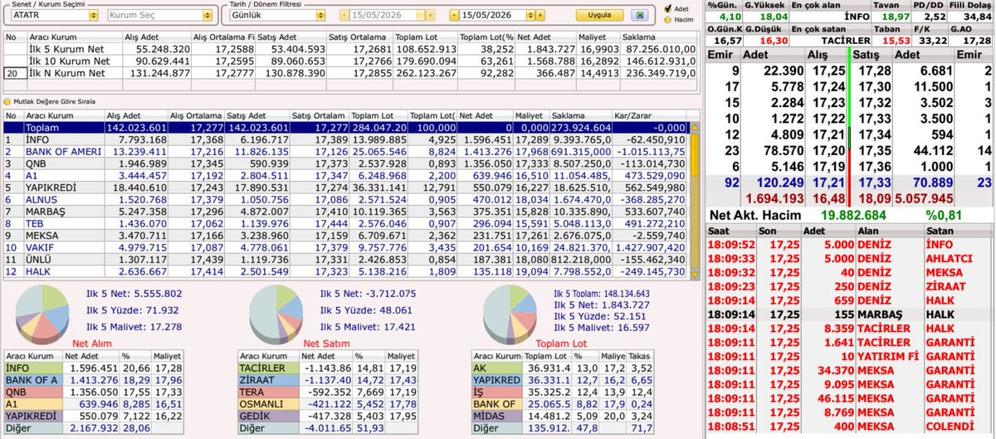Select the BANK OF AMERI row
This screenshot has height=439, width=996.
pos(345,152)
